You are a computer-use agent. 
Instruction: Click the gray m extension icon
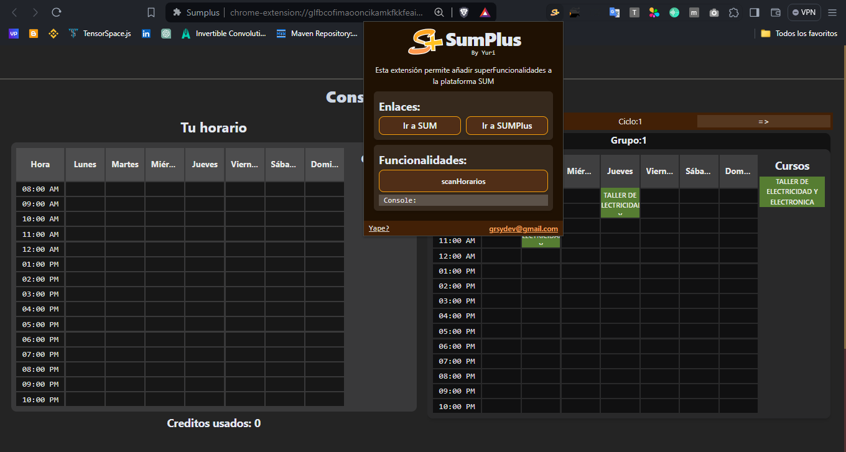tap(694, 12)
